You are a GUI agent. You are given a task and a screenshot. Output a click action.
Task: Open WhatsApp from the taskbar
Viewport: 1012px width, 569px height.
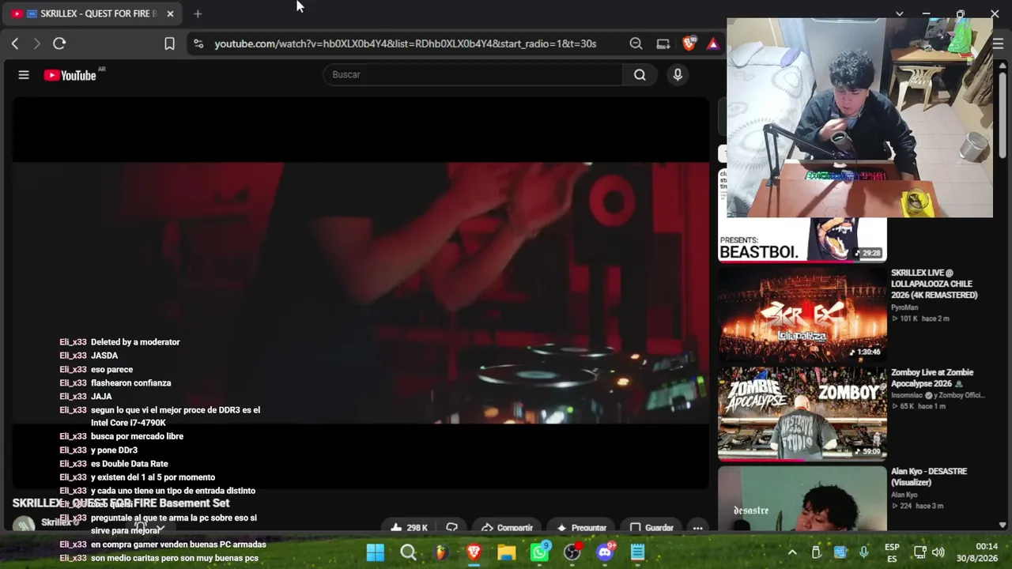pos(539,552)
